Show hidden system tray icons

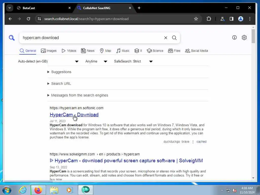point(222,190)
